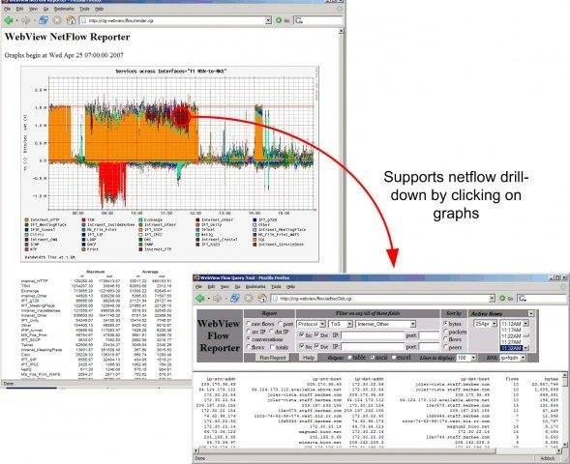Image resolution: width=570 pixels, height=464 pixels.
Task: Click page icon in adhocClick.cgi address bar
Action: click(276, 299)
